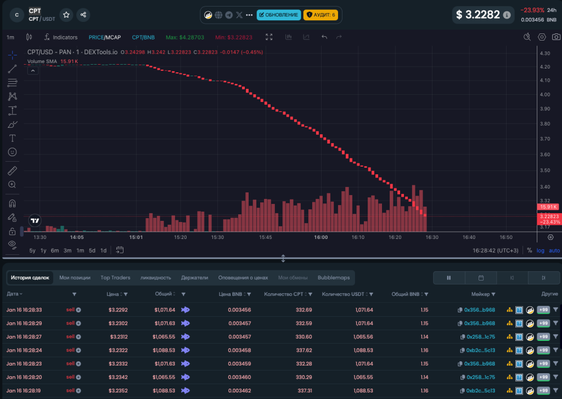The height and width of the screenshot is (399, 562).
Task: Activate the magnet snap mode icon
Action: (x=12, y=203)
